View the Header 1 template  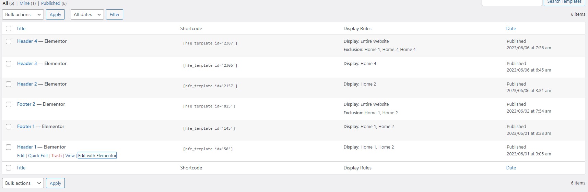tap(70, 155)
